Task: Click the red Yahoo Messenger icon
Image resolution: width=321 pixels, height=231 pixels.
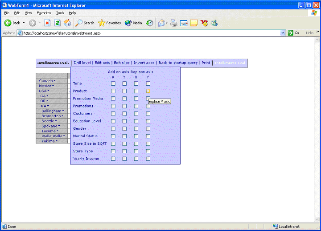Action: [204, 23]
